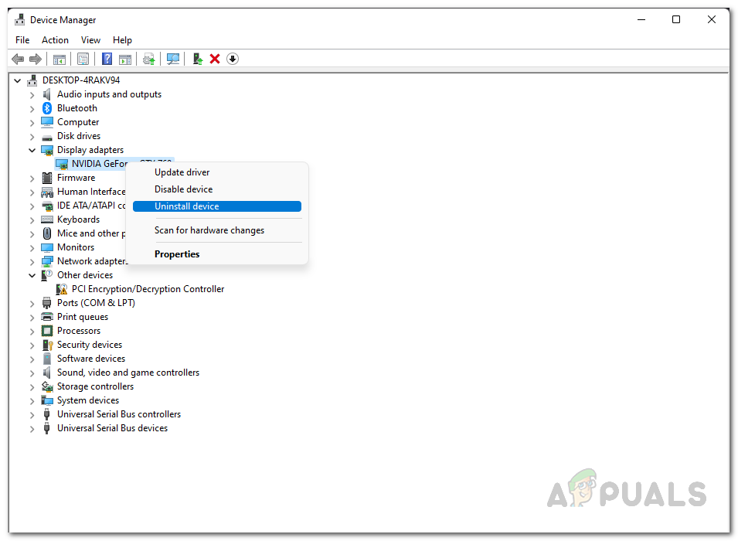This screenshot has width=738, height=541.
Task: Expand the Bluetooth category
Action: (32, 109)
